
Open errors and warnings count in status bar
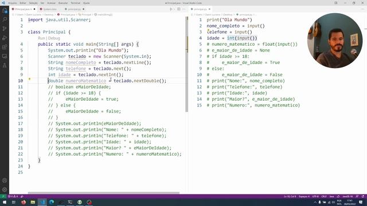13,196
